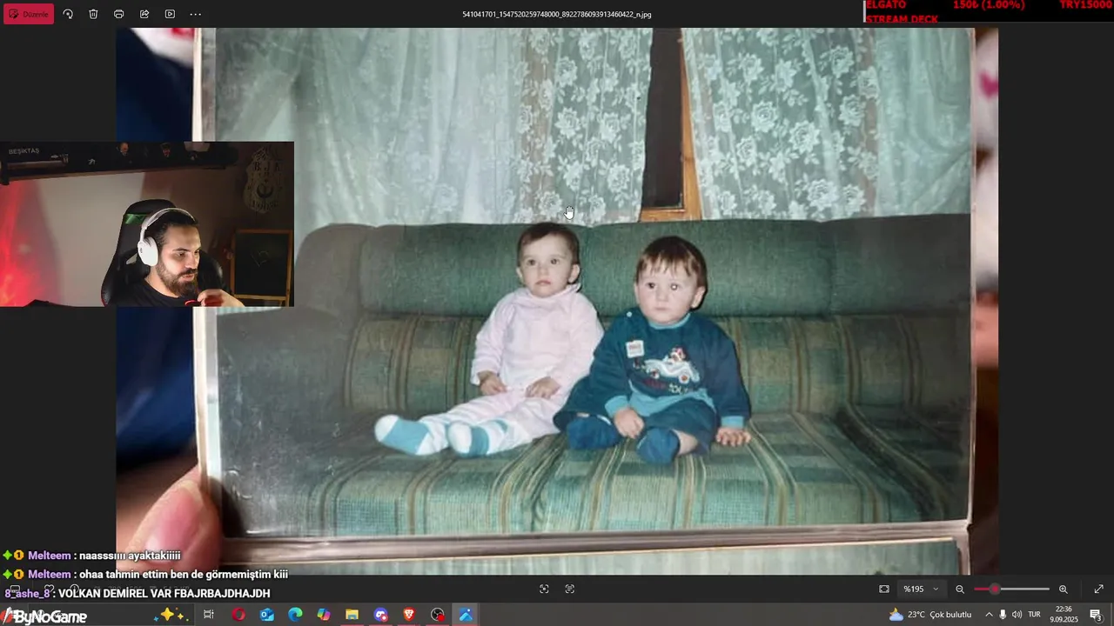Adjust the zoom slider handle
Image resolution: width=1114 pixels, height=626 pixels.
(x=994, y=589)
